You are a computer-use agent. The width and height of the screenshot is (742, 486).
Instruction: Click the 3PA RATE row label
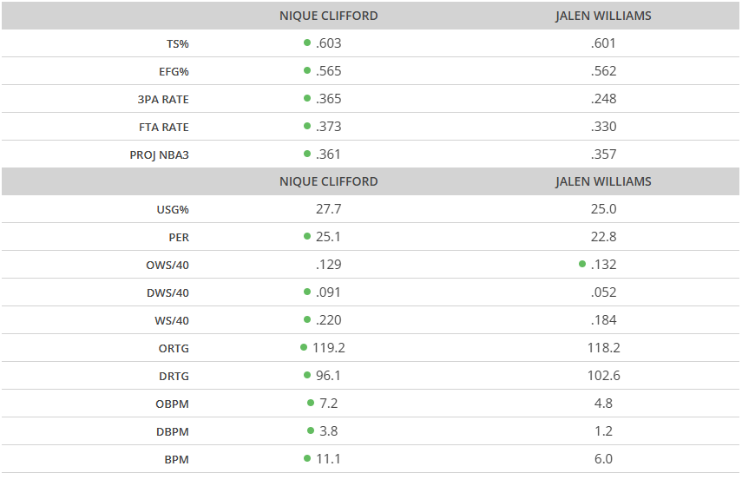pos(163,100)
